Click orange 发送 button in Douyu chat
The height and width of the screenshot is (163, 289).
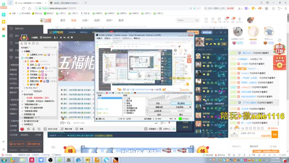275,134
